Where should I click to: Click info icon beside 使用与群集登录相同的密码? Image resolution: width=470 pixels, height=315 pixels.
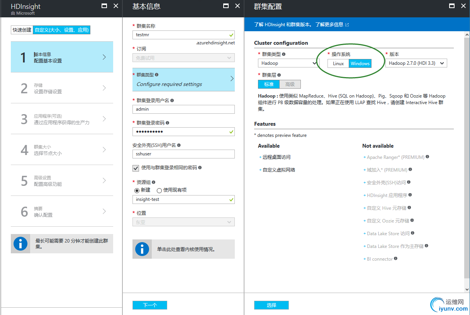tap(200, 168)
